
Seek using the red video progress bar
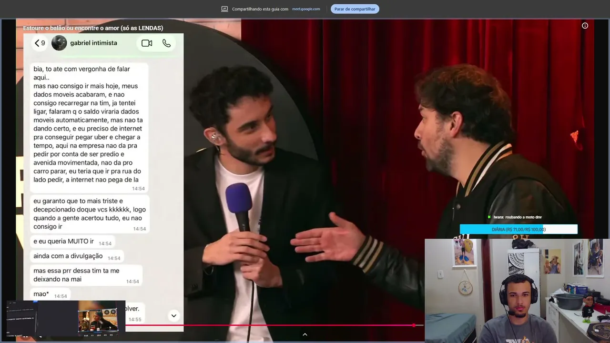274,325
